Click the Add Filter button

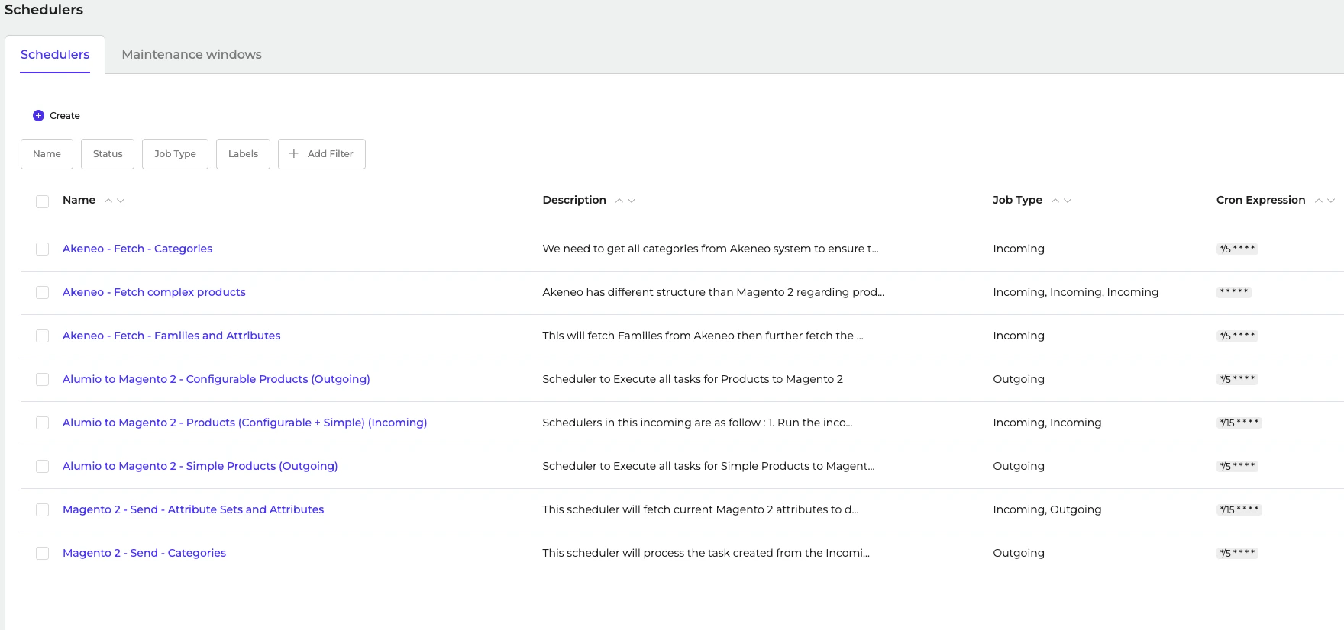point(322,154)
